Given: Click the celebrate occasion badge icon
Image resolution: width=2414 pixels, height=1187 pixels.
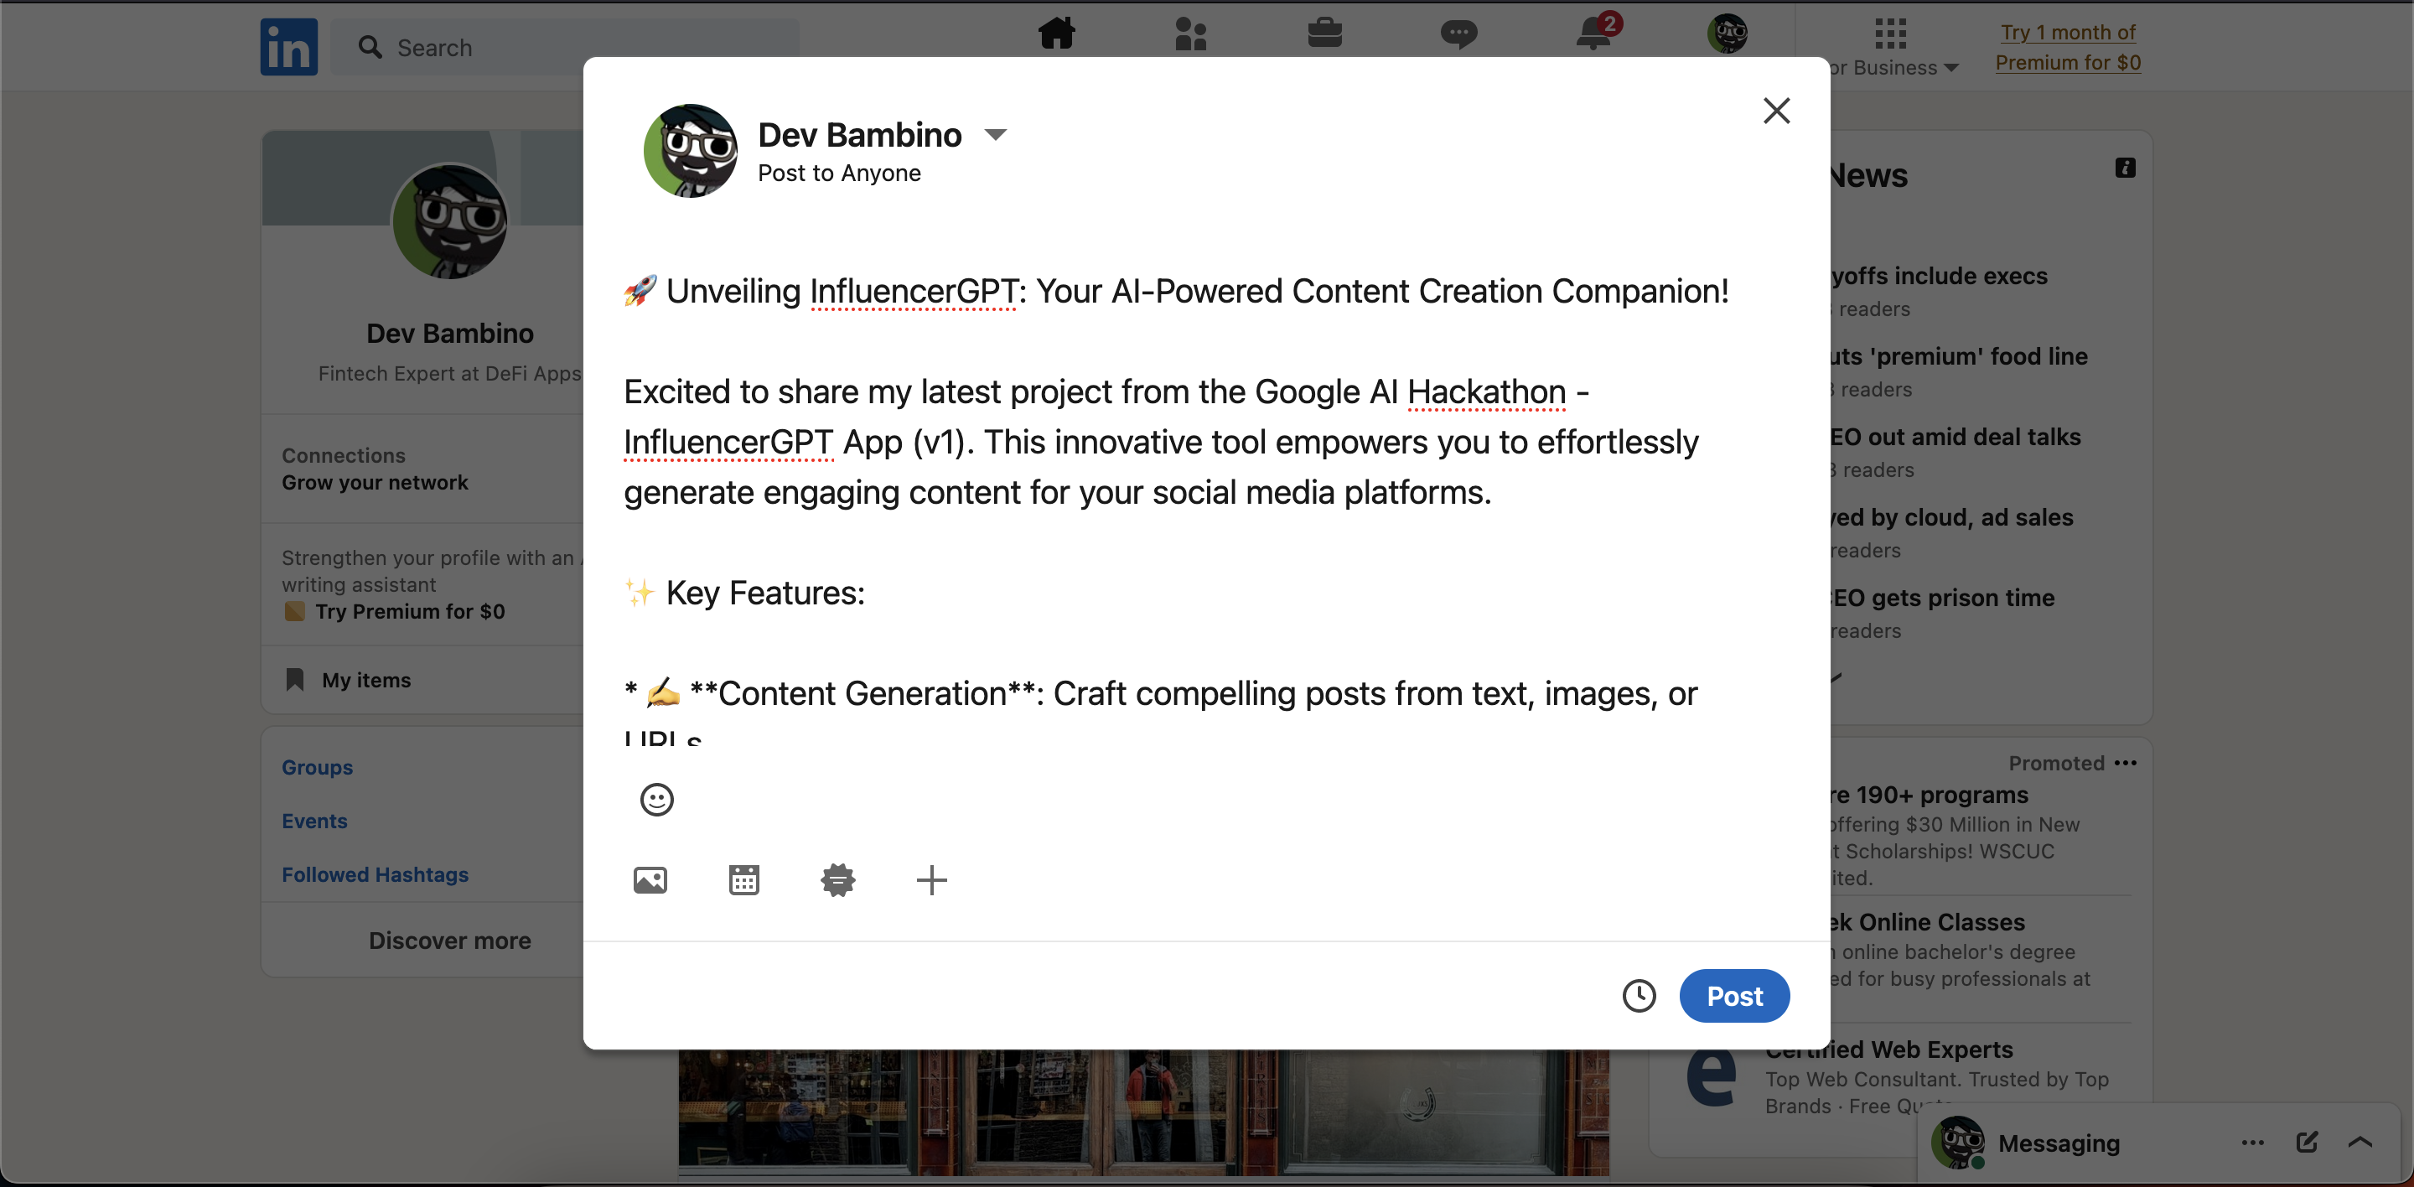Looking at the screenshot, I should click(838, 879).
